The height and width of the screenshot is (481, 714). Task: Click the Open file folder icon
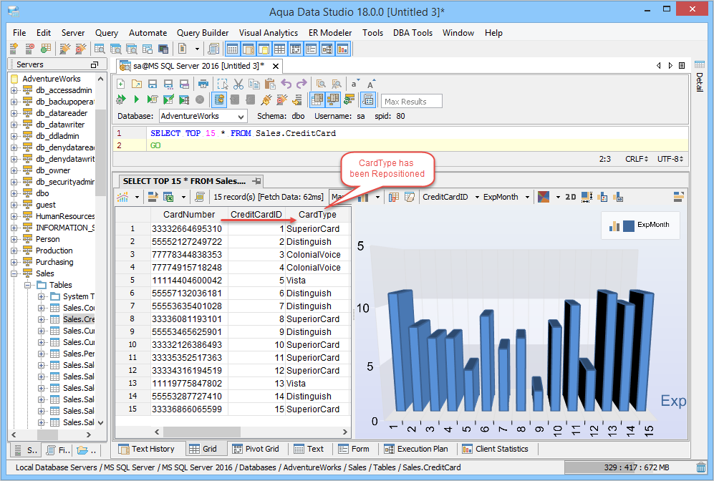tap(136, 84)
